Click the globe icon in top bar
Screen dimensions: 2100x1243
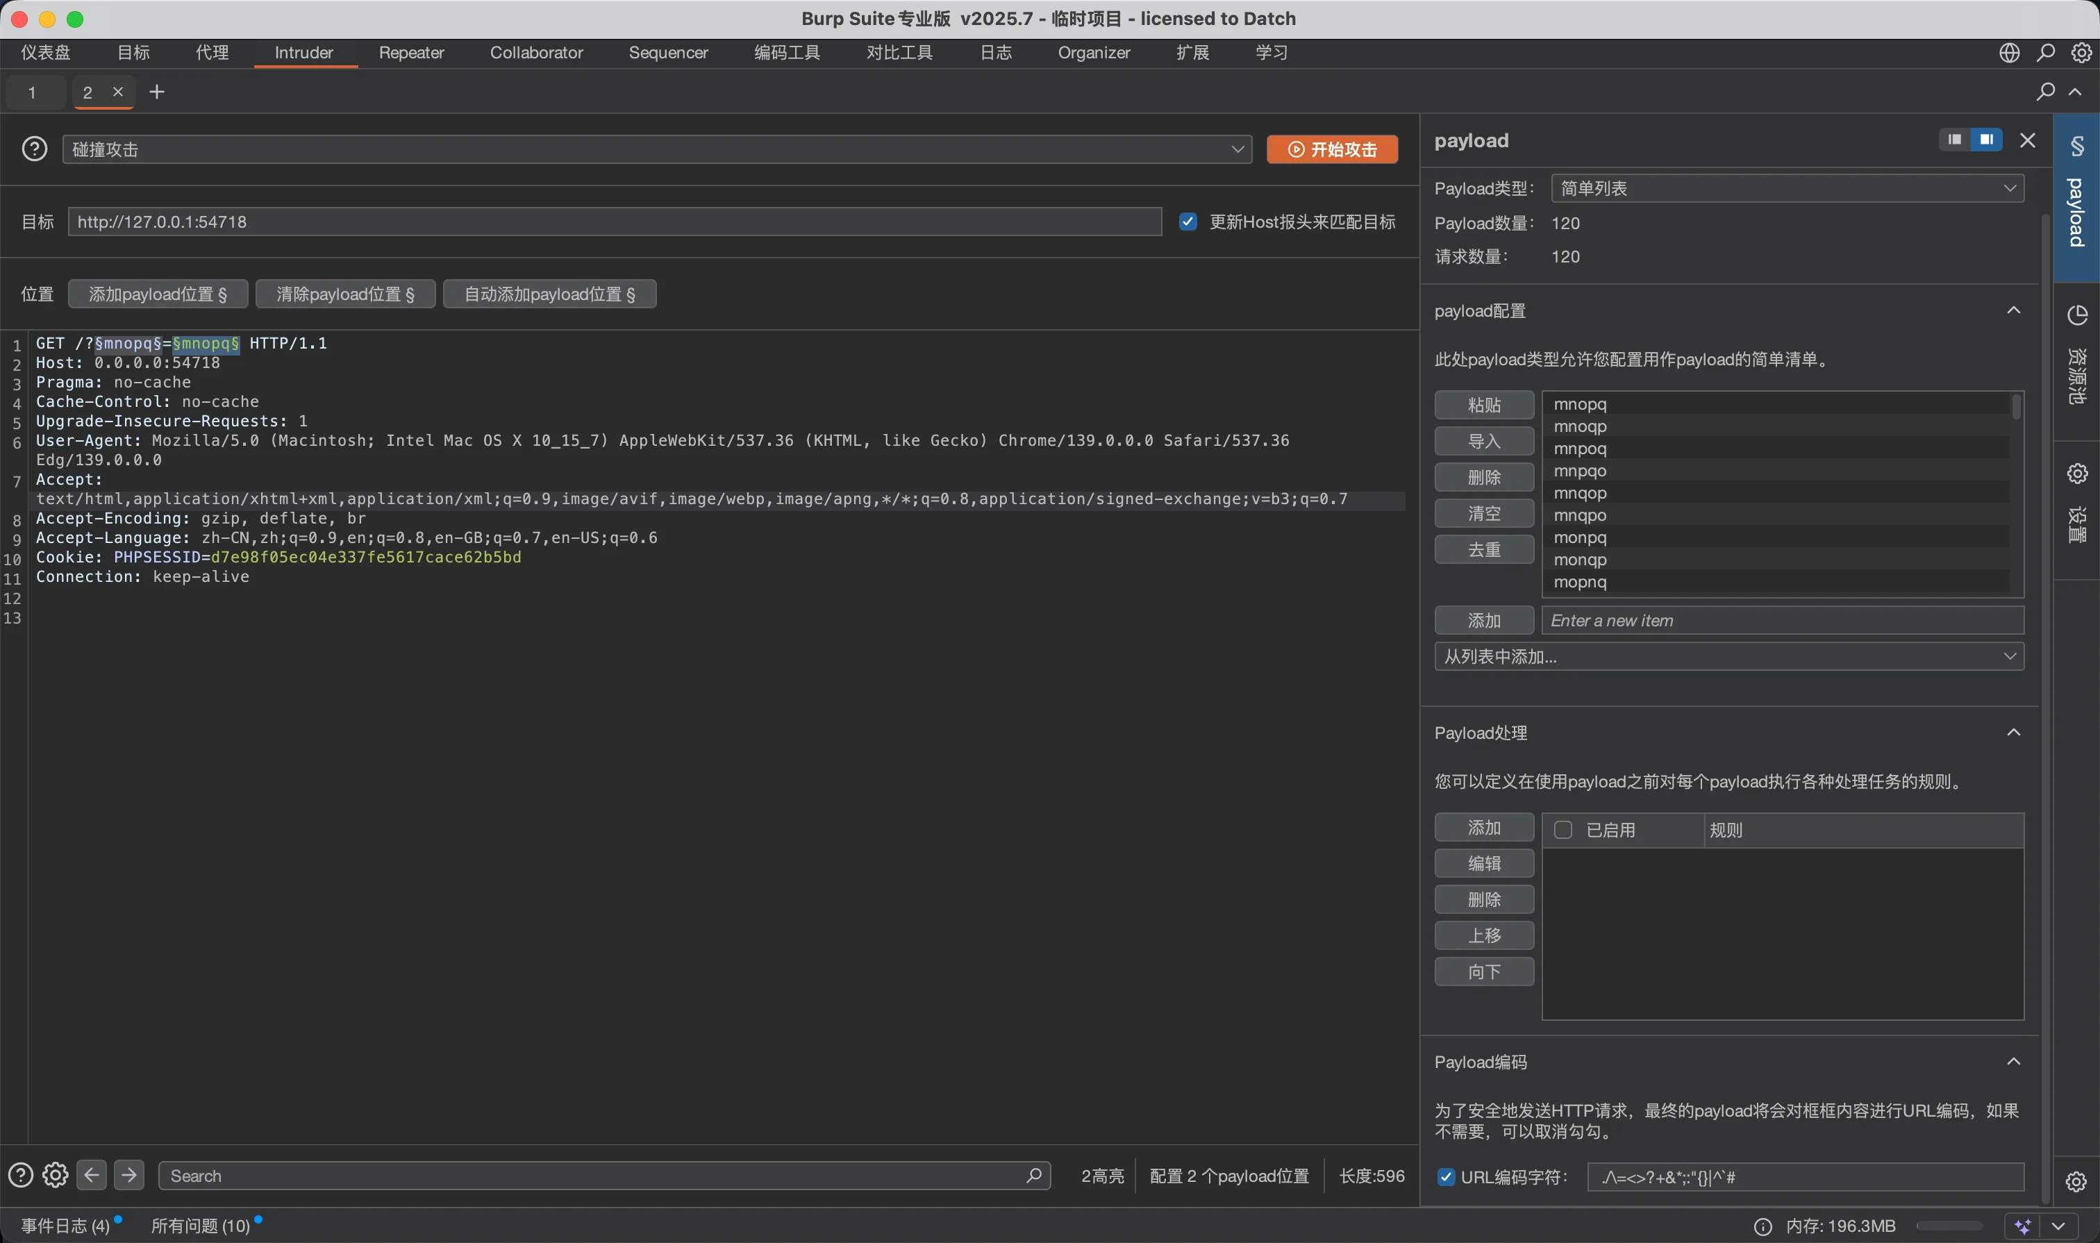coord(2009,53)
